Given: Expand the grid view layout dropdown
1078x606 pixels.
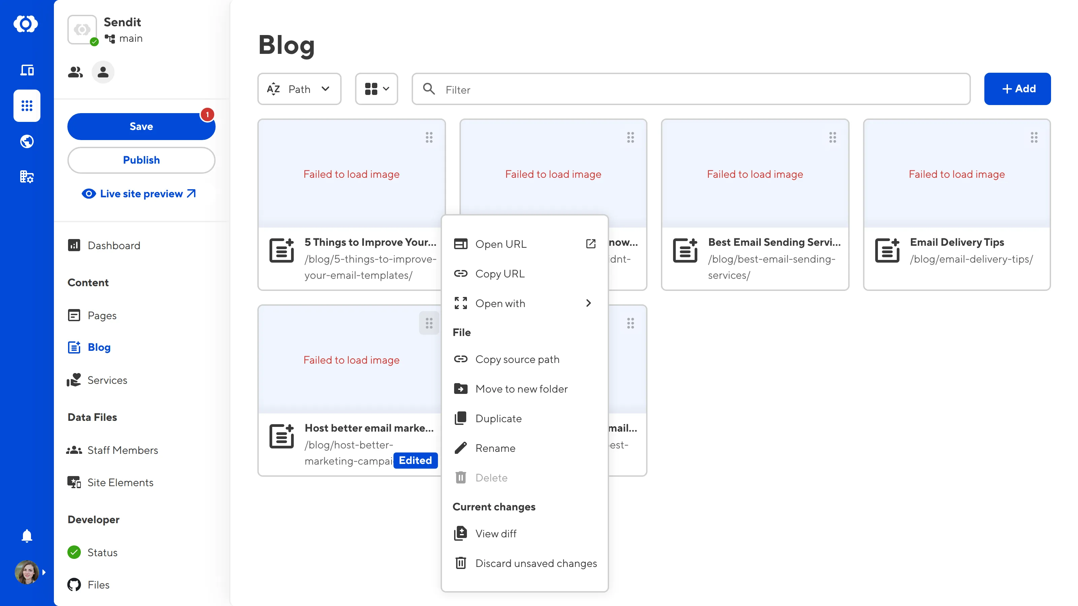Looking at the screenshot, I should click(376, 89).
